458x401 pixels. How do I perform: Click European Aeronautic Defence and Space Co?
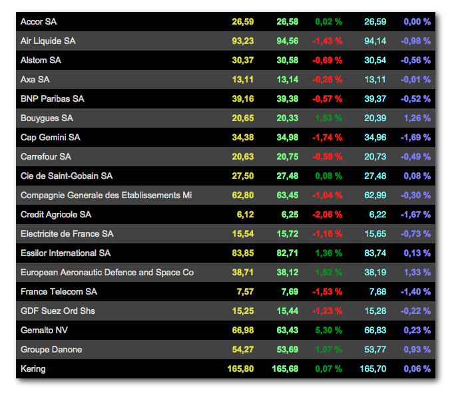[x=107, y=272]
